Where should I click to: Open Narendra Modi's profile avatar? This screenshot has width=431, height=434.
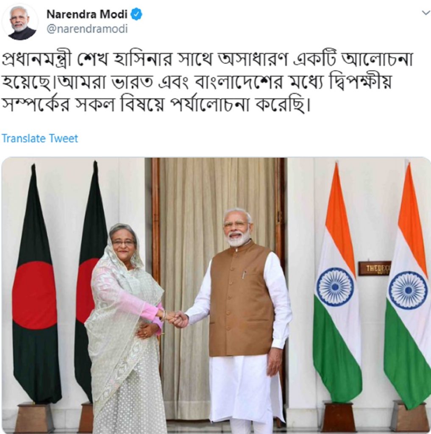tap(20, 22)
